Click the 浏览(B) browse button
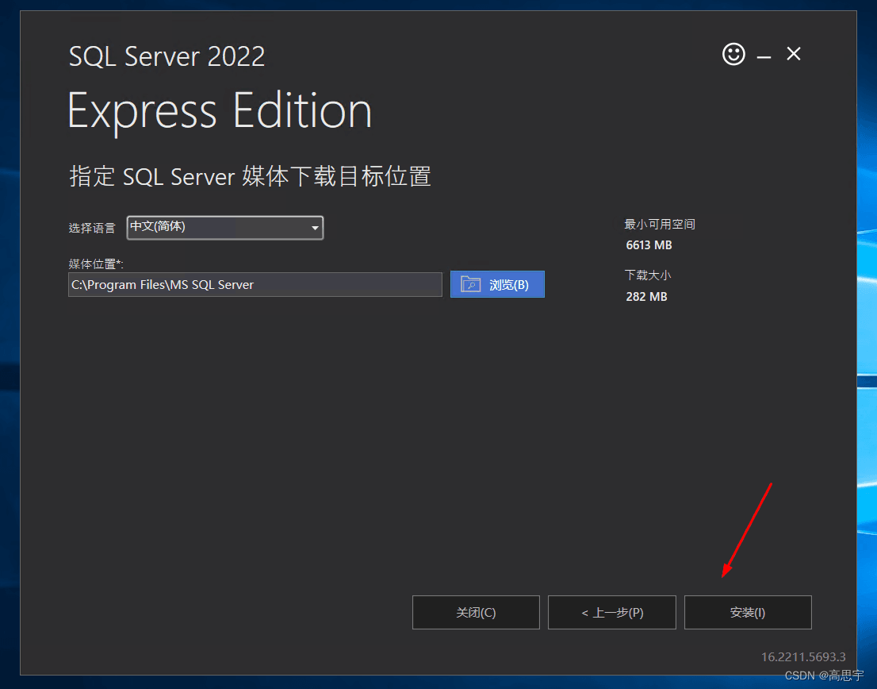Screen dimensions: 877x689 pos(497,284)
